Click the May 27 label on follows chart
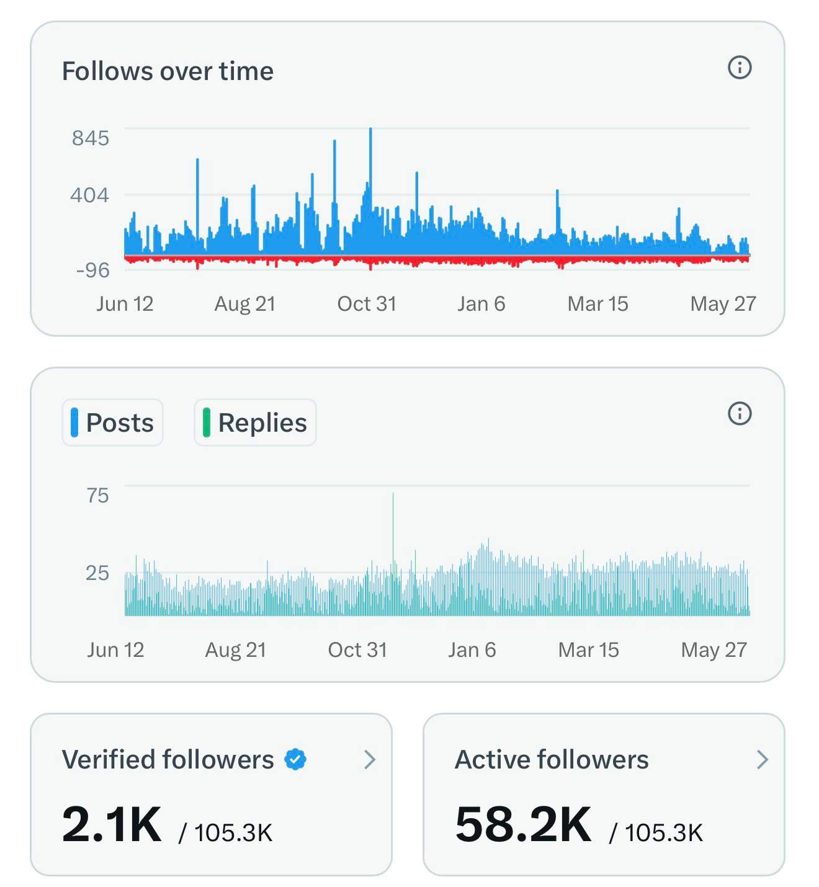Image resolution: width=819 pixels, height=887 pixels. [723, 303]
